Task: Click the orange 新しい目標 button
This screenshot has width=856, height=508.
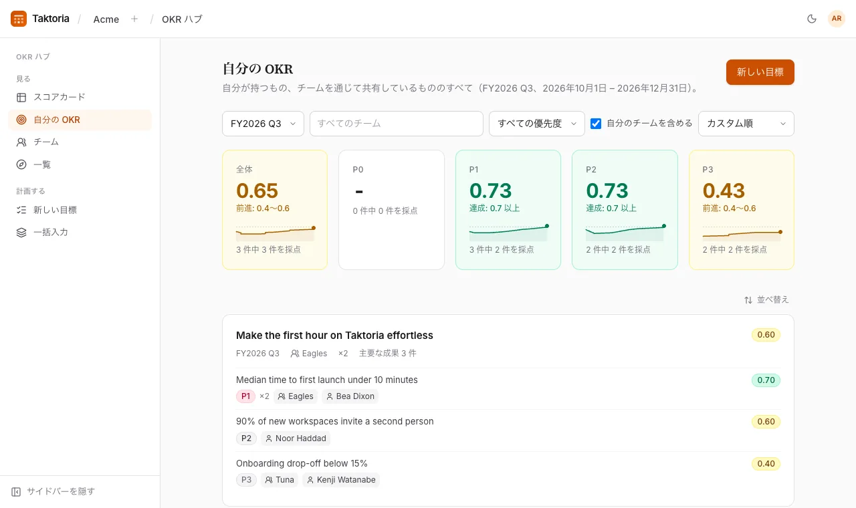Action: [760, 72]
